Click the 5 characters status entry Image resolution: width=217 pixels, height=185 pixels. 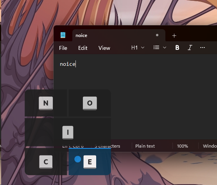pos(108,146)
